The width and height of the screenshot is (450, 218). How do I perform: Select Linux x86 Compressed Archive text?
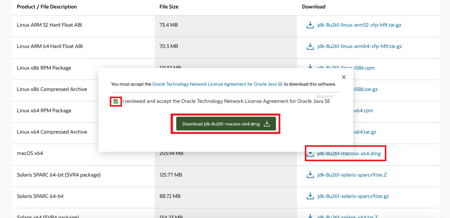[52, 89]
